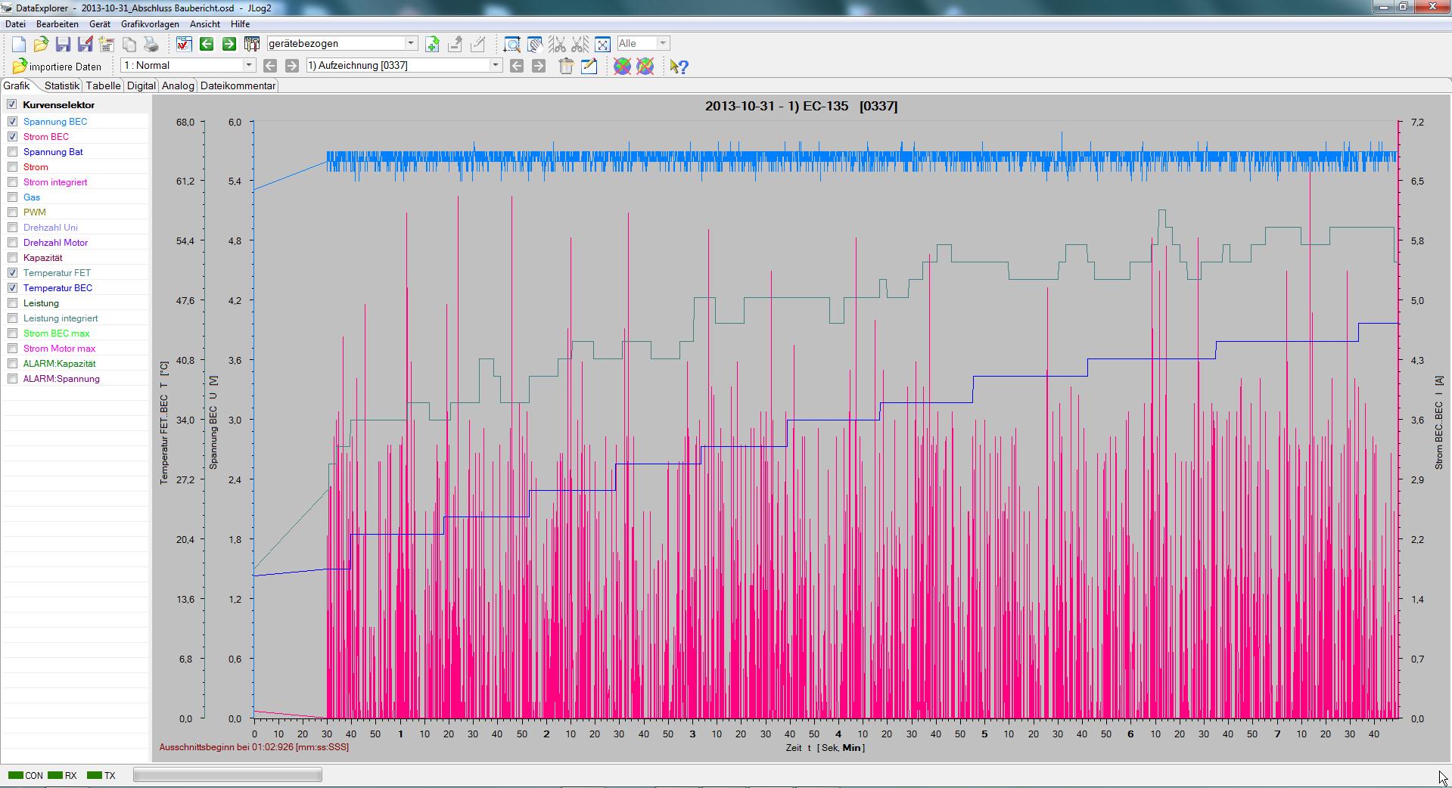Click the Strom integriert label
The image size is (1452, 788).
(55, 181)
